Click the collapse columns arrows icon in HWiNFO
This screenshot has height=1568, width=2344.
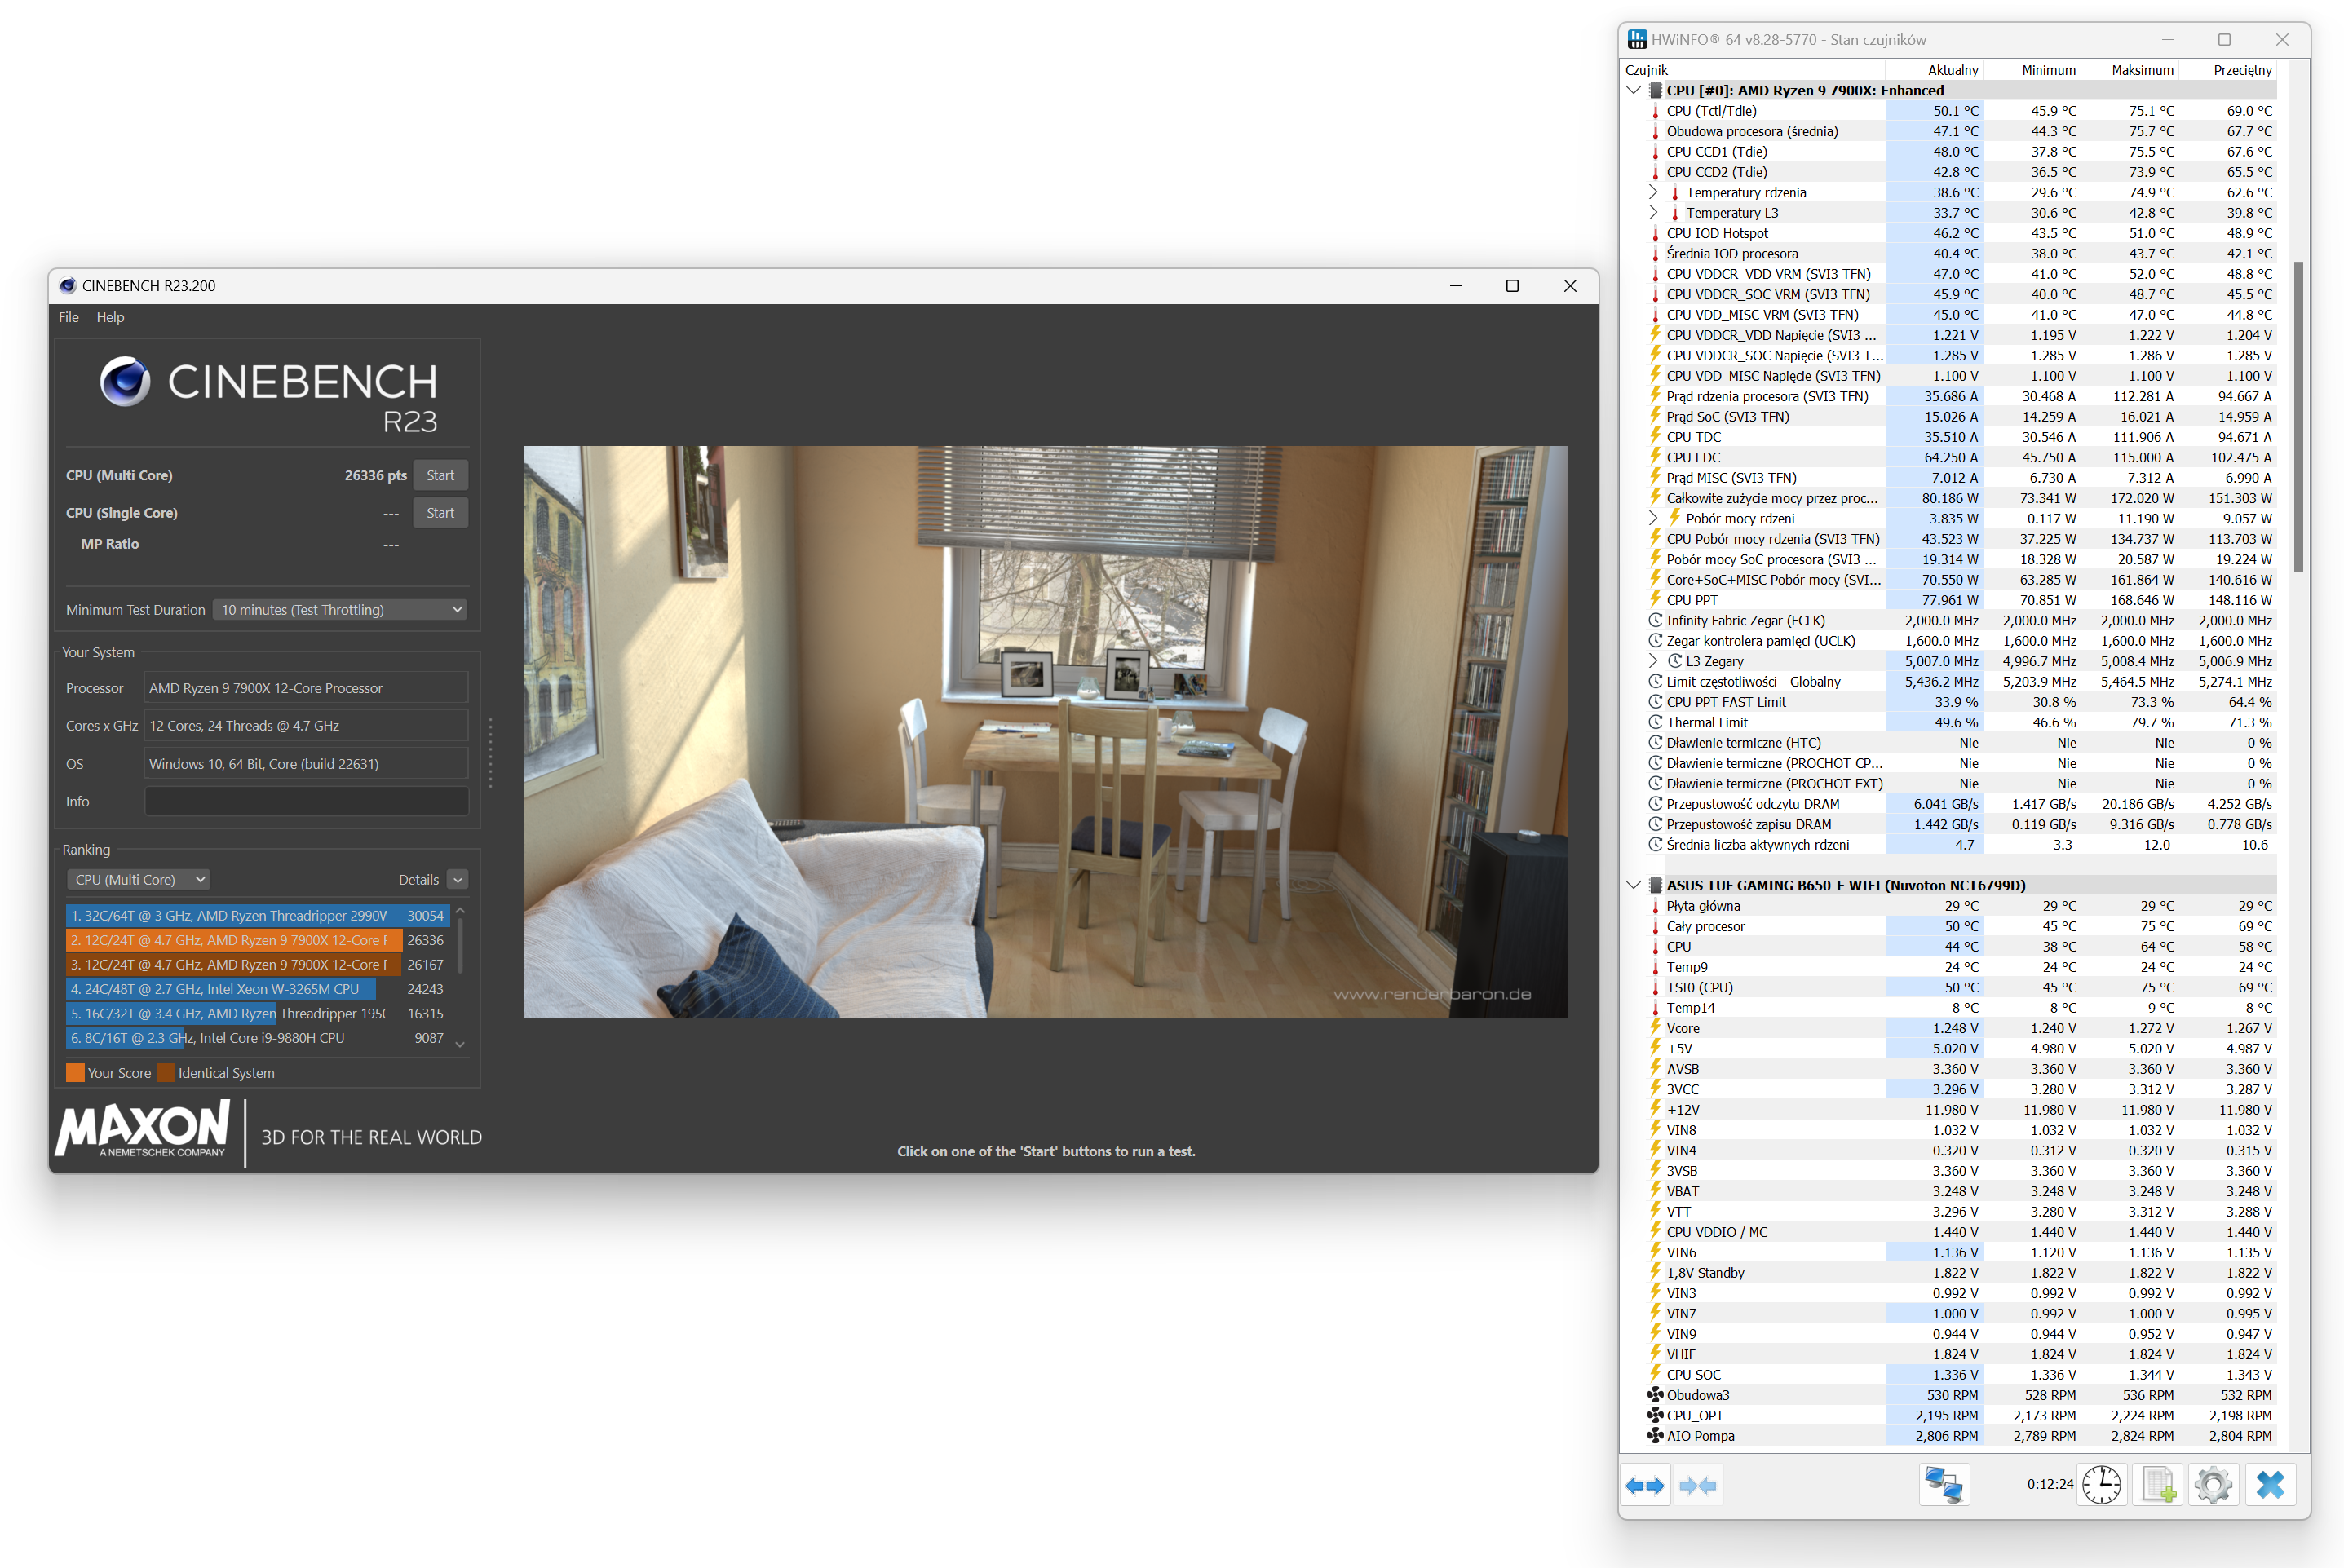point(1697,1485)
